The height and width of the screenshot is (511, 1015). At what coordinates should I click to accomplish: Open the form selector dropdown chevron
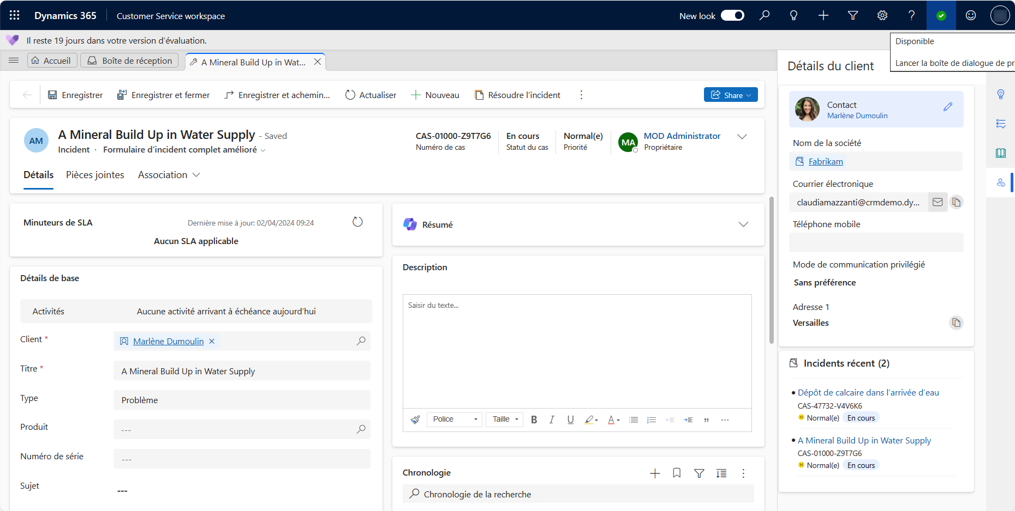click(263, 150)
